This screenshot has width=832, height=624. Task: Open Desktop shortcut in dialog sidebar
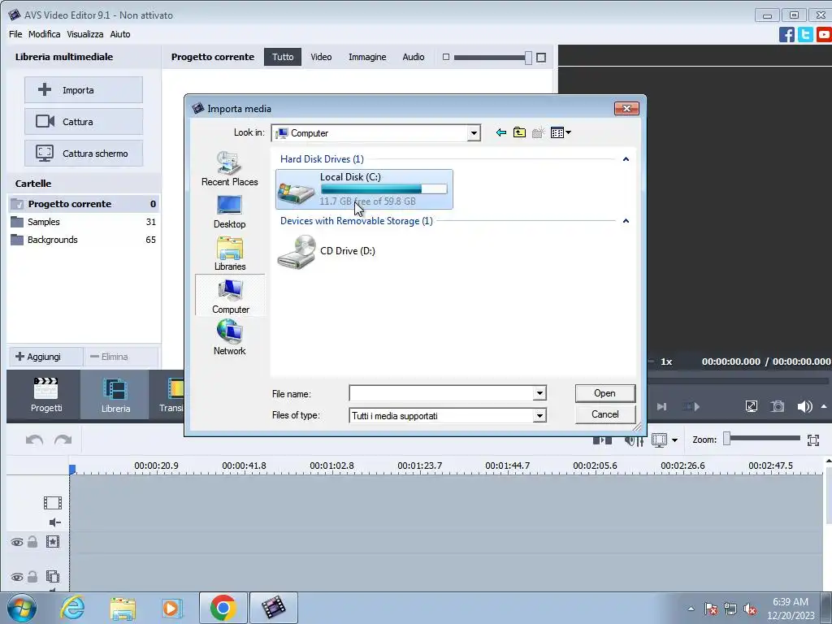pyautogui.click(x=230, y=212)
